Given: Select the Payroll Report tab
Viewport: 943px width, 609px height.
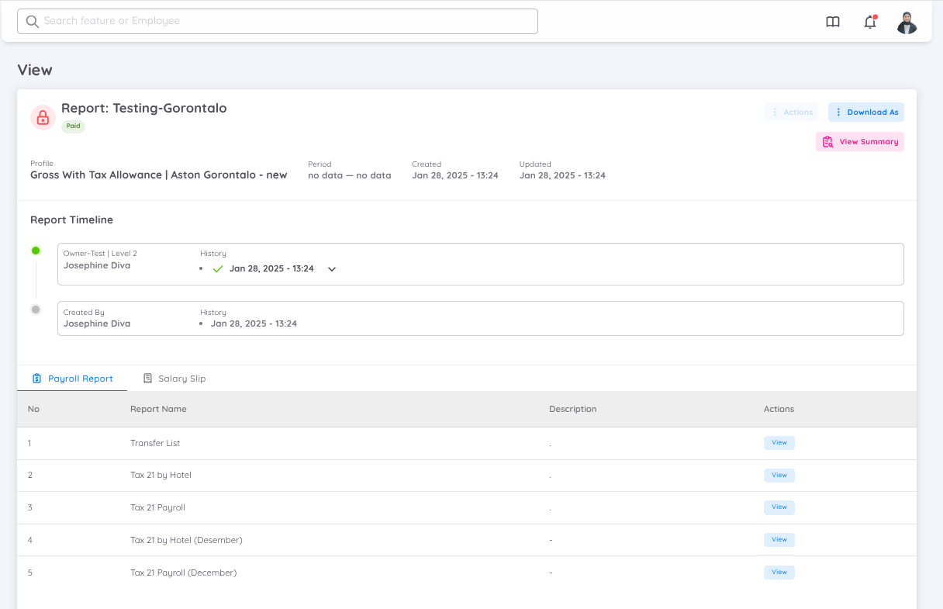Looking at the screenshot, I should point(80,378).
